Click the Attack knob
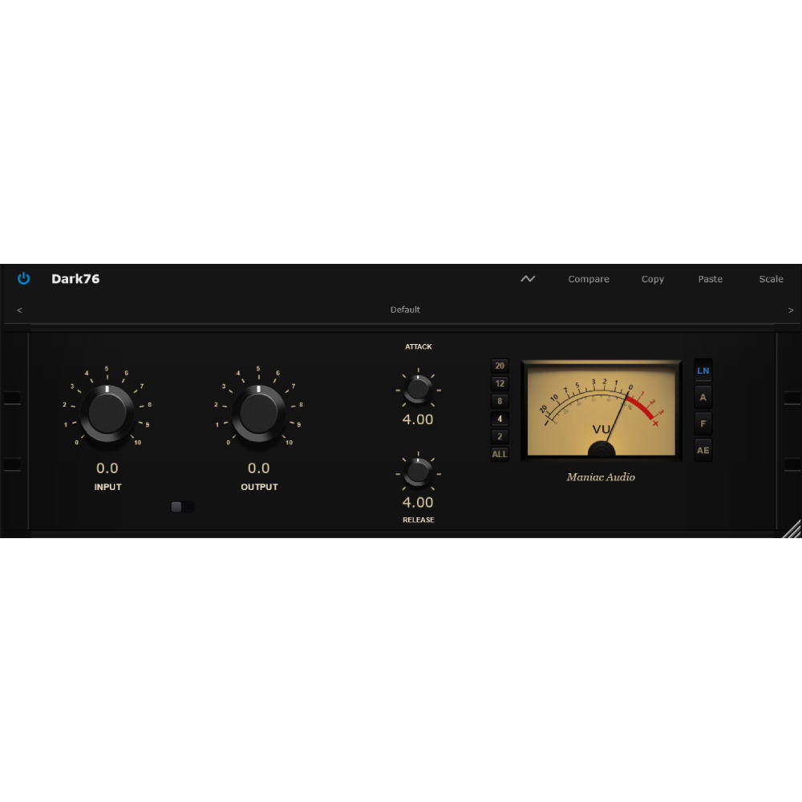 tap(419, 390)
